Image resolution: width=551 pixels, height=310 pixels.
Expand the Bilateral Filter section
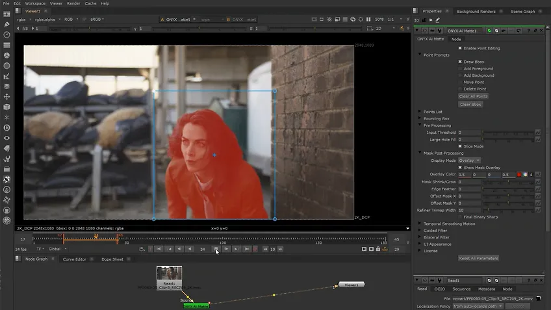coord(420,237)
